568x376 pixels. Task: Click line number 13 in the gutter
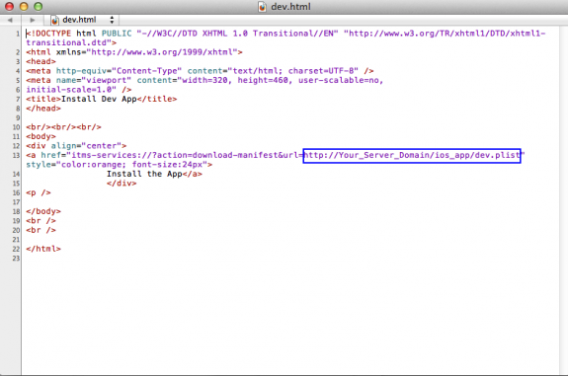[16, 156]
